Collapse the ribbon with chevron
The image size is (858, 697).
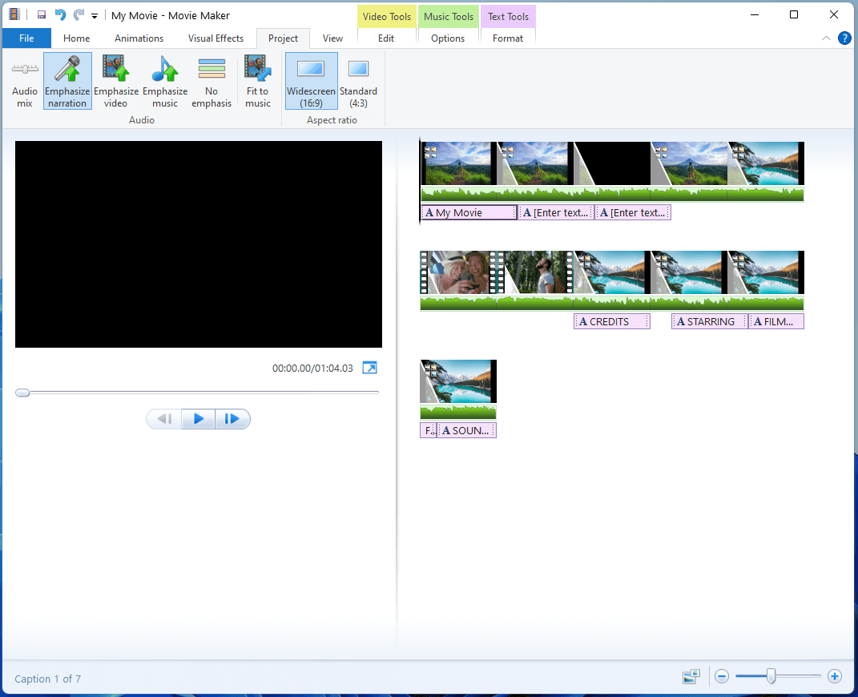(826, 38)
